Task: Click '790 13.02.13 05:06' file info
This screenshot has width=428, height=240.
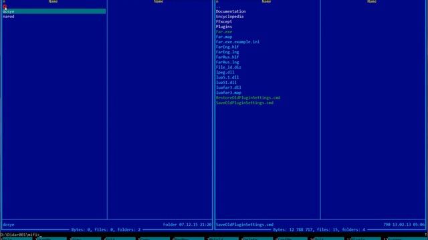Action: click(x=404, y=225)
